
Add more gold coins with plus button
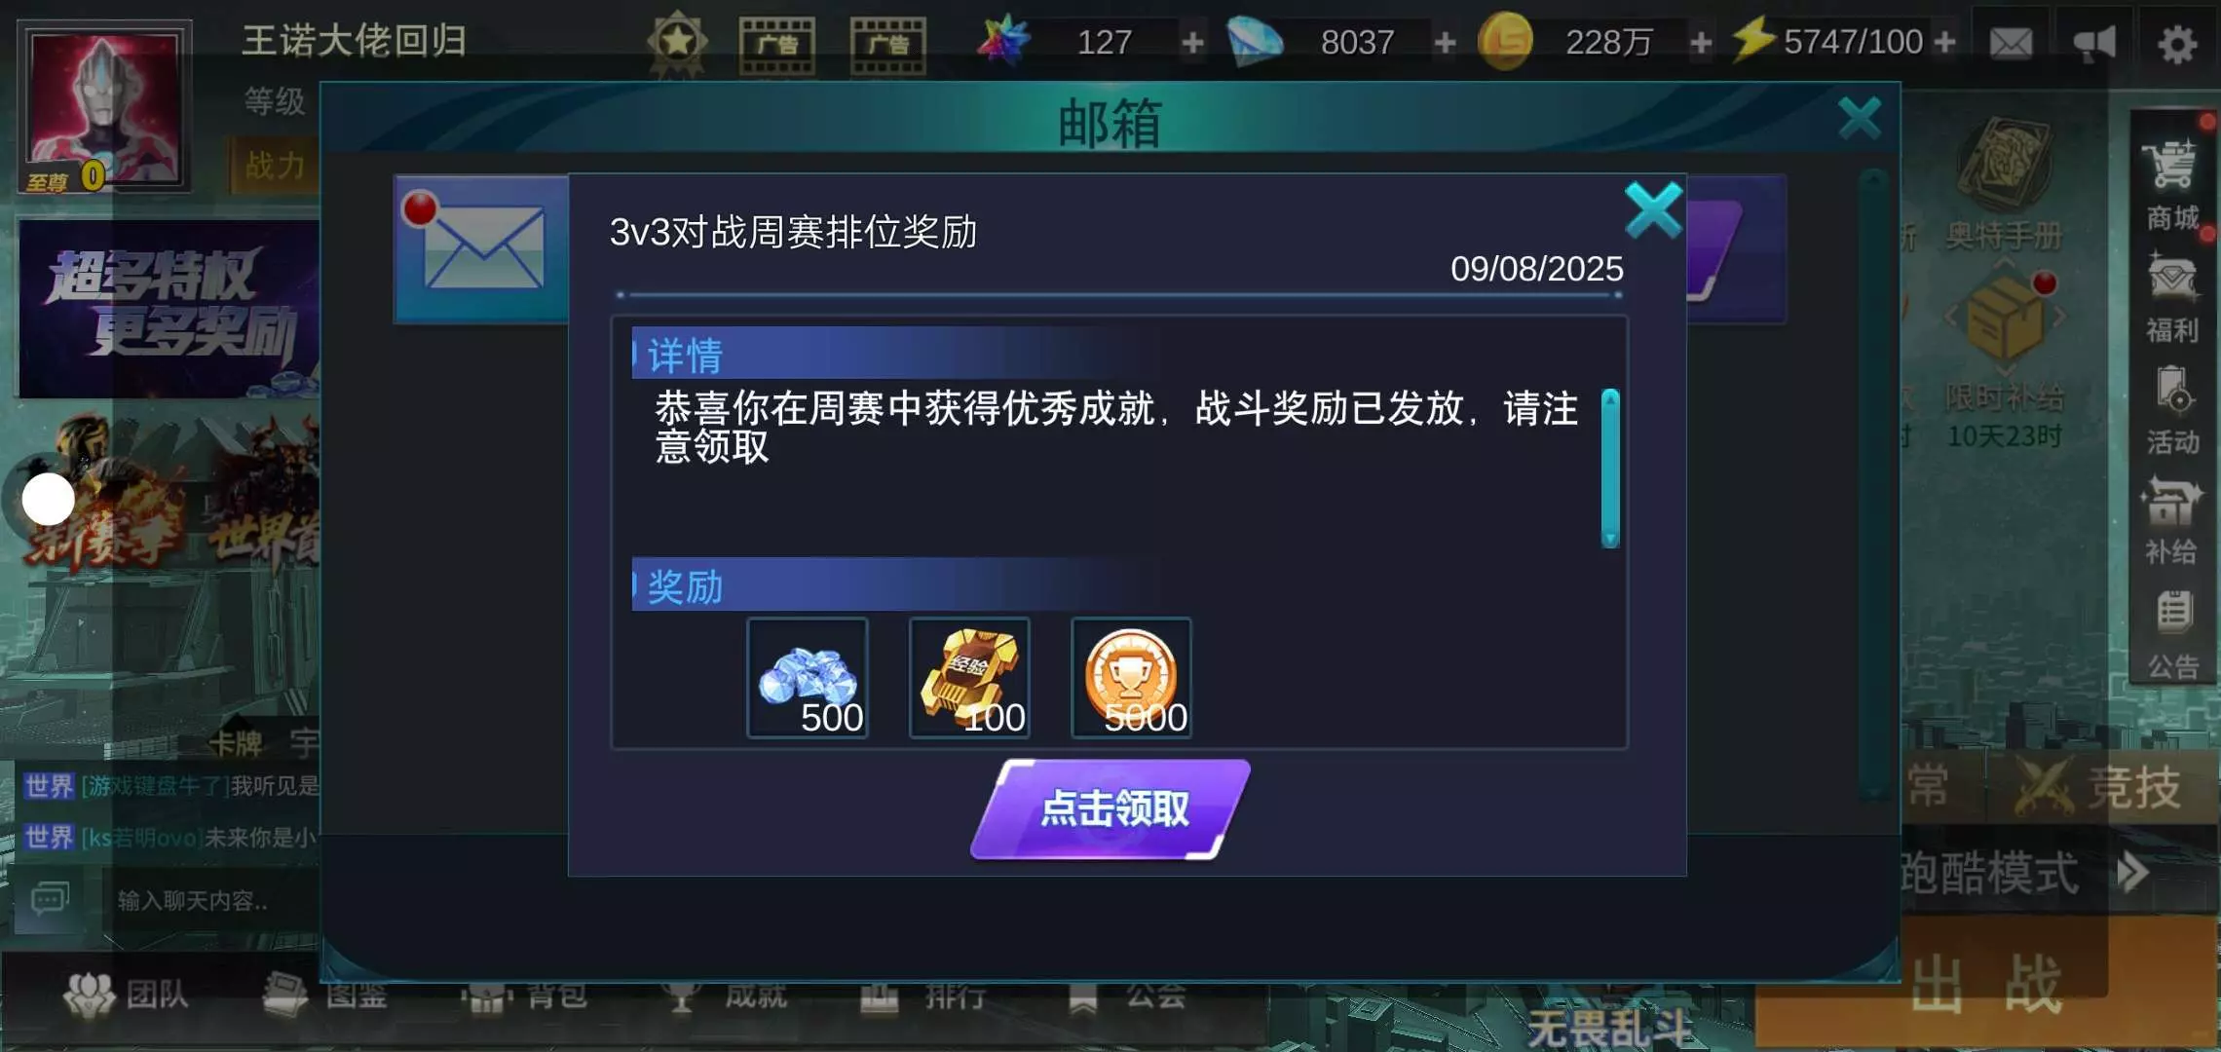click(x=1701, y=42)
